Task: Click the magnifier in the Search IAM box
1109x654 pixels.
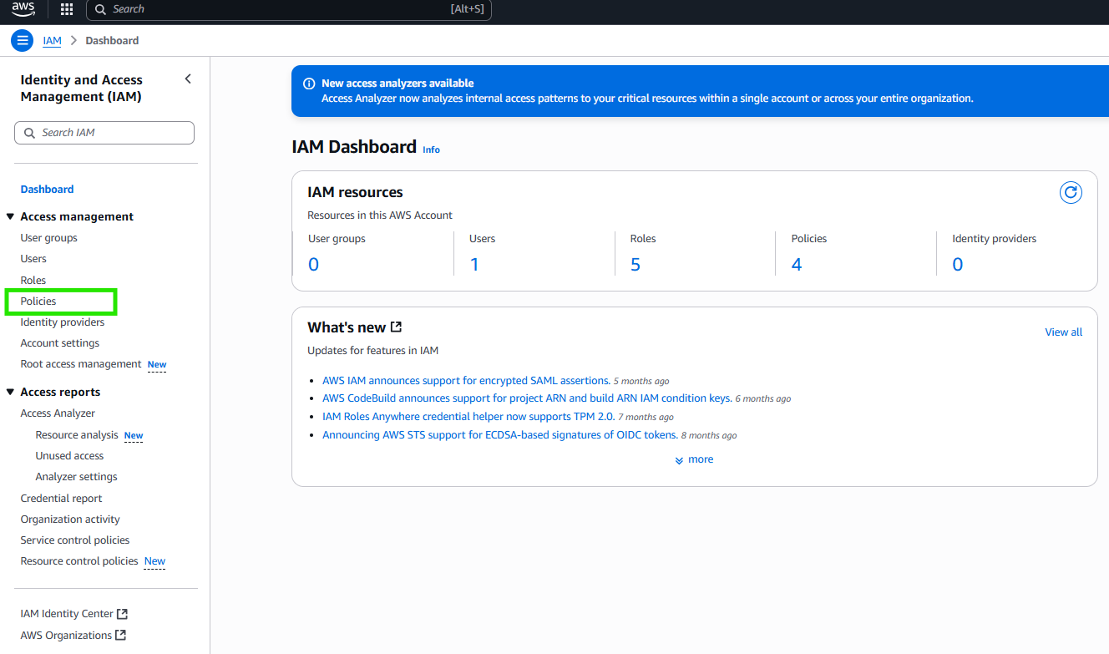Action: click(x=30, y=133)
